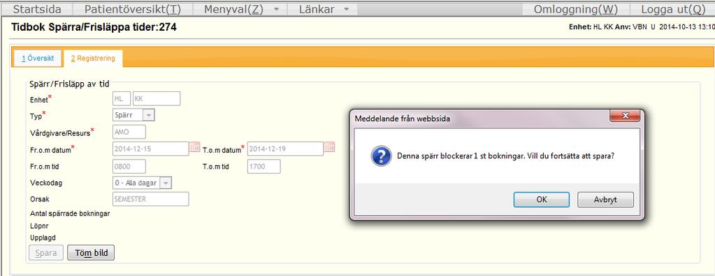
Task: Click the page heading Tidbok Spärra/Frisläppa tider:274
Action: coord(94,28)
